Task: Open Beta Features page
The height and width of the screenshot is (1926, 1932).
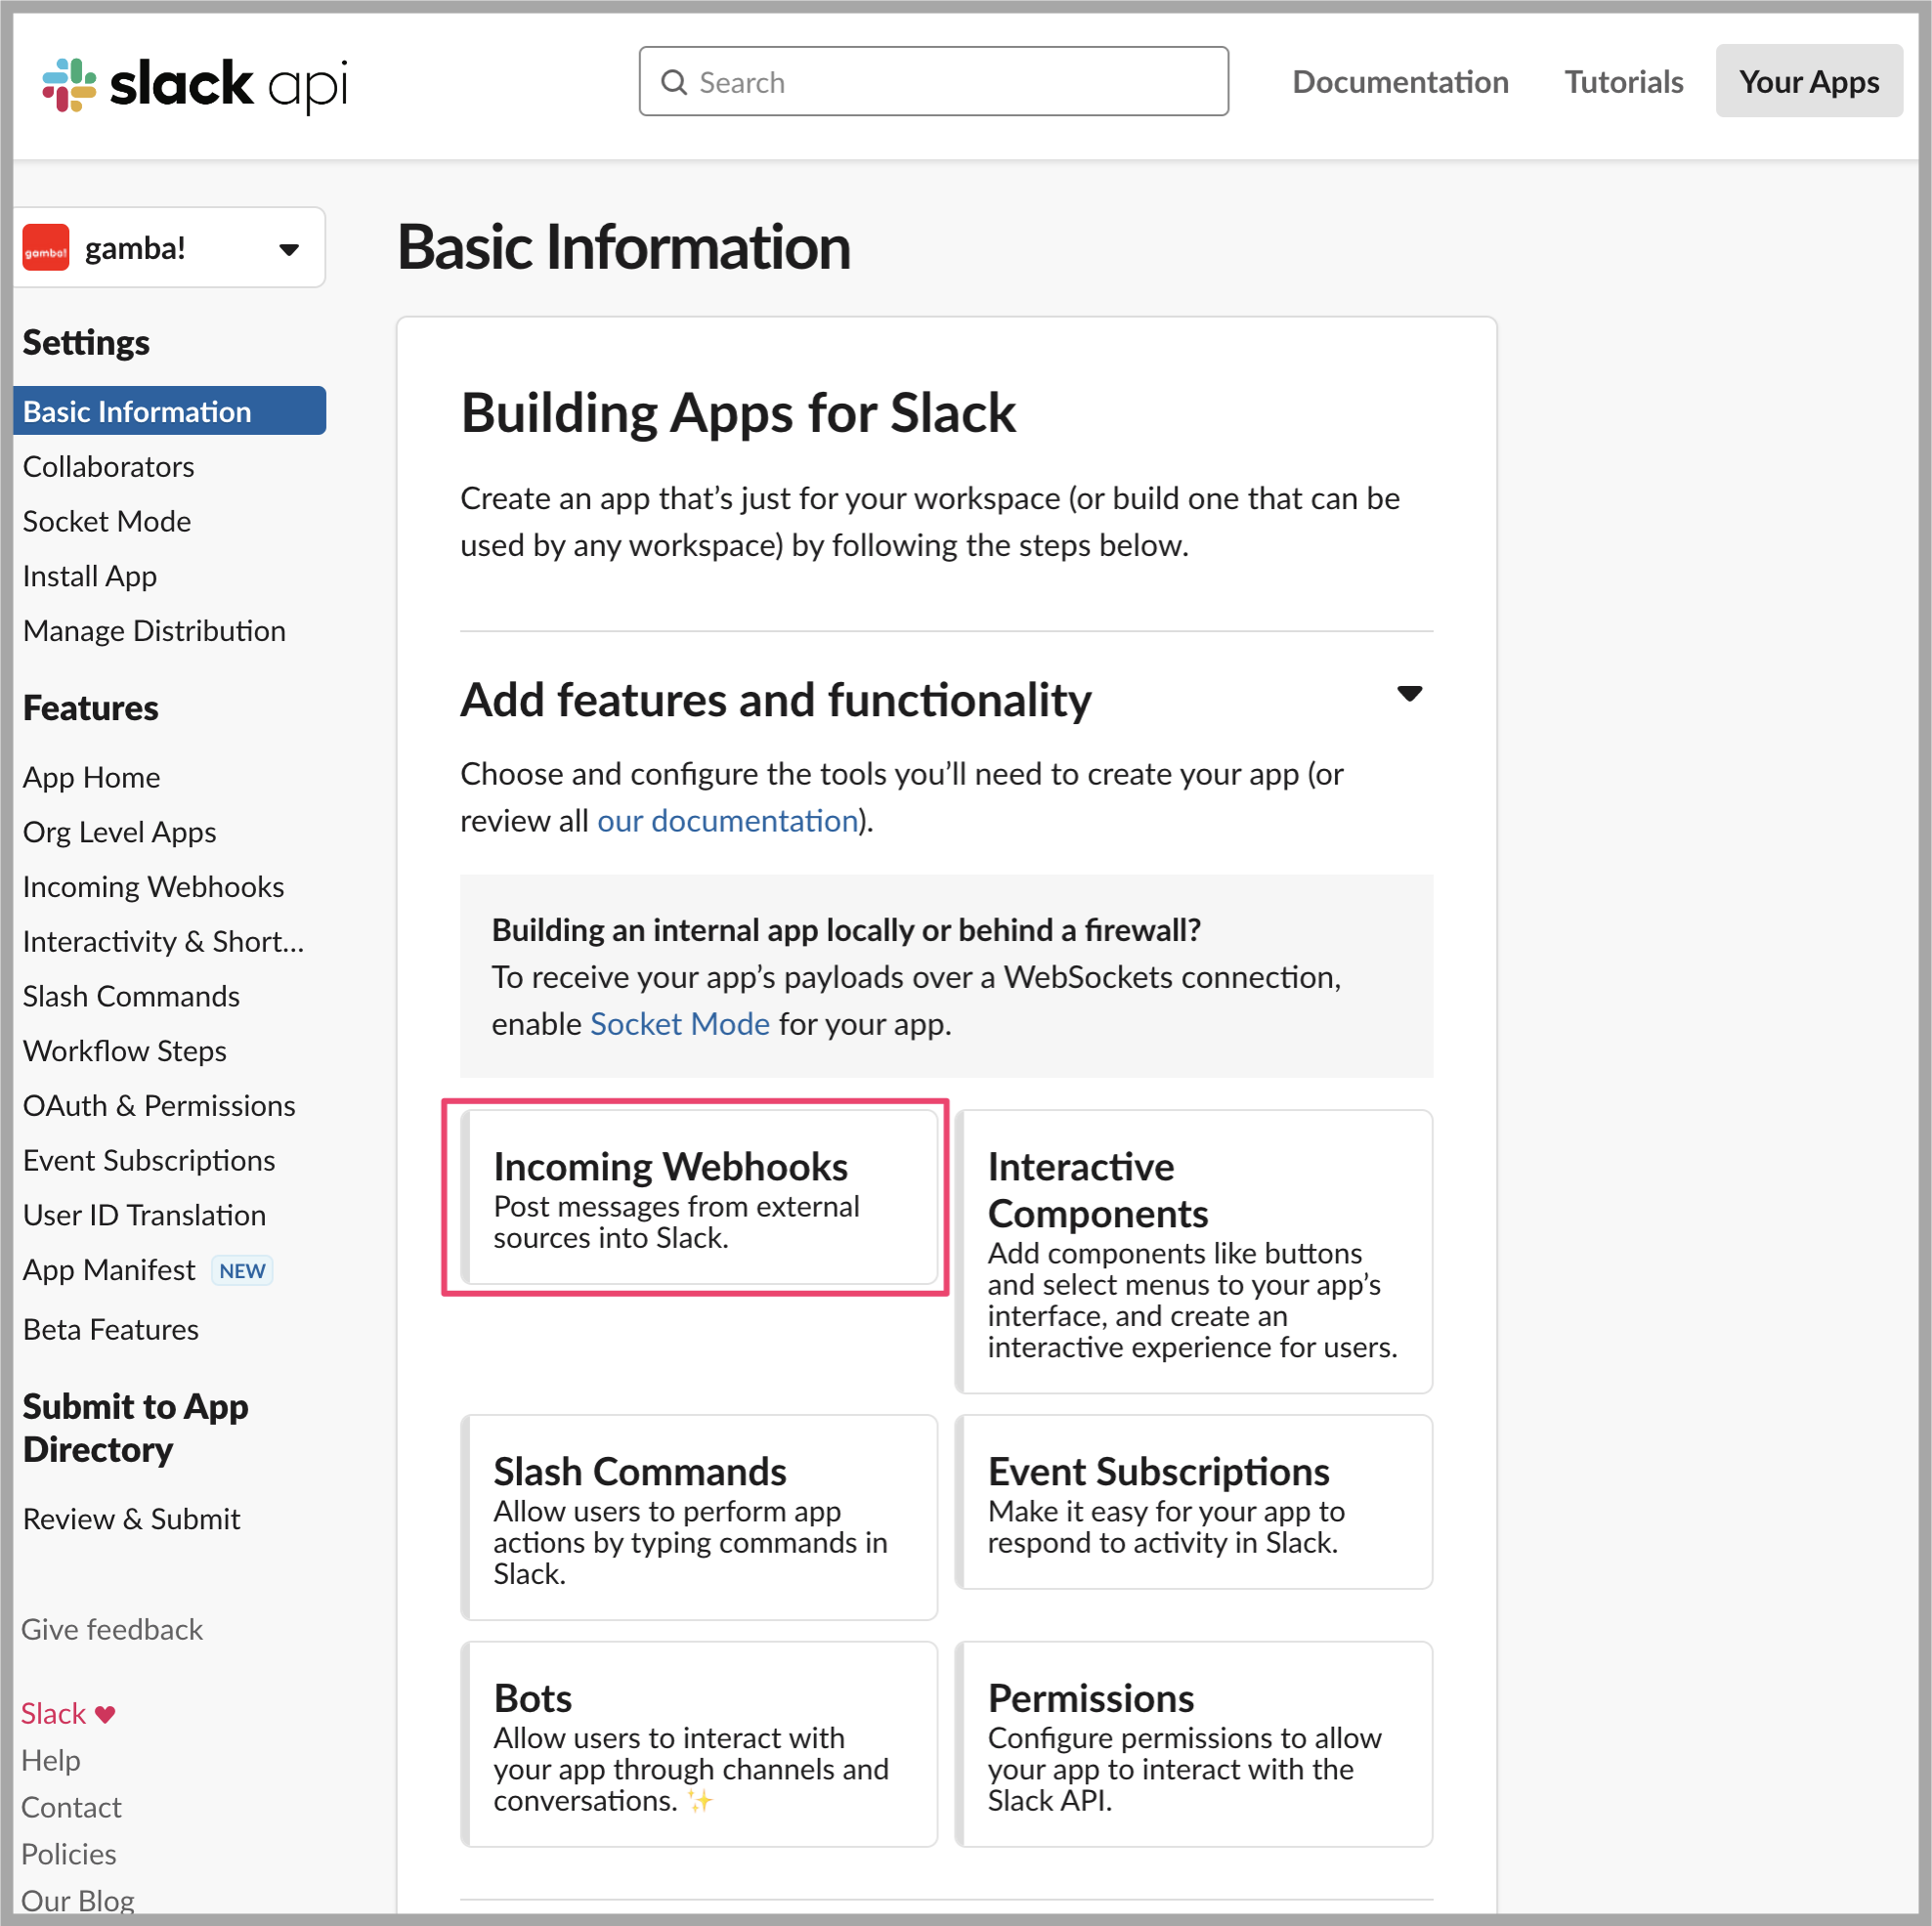Action: (111, 1330)
